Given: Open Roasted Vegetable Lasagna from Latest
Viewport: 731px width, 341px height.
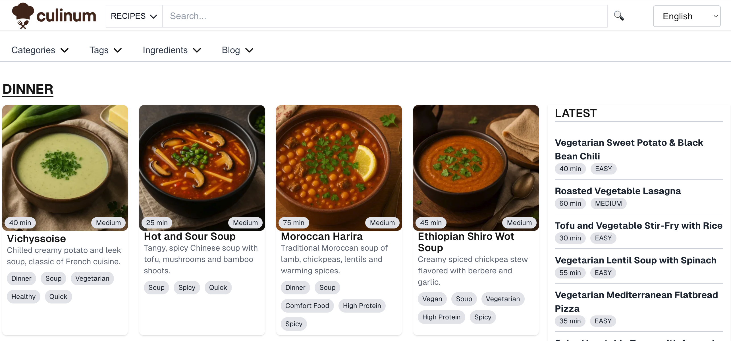Looking at the screenshot, I should click(x=618, y=191).
